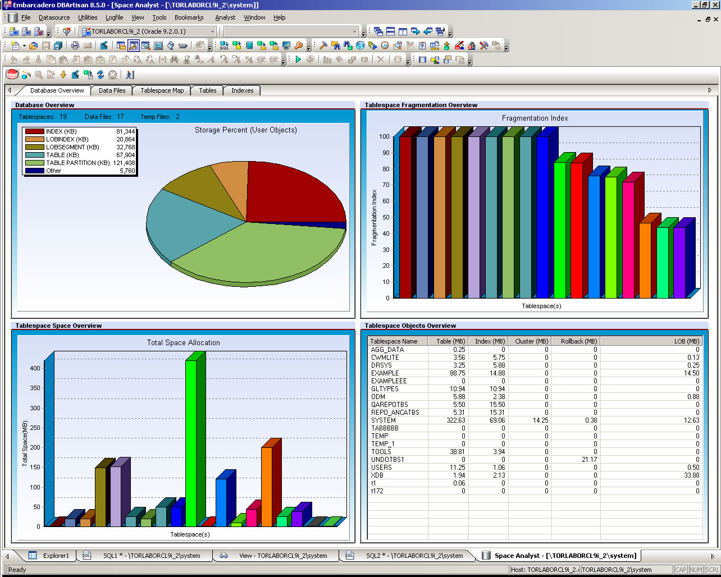Click the question-mark clipboard icon
721x577 pixels.
tap(422, 45)
